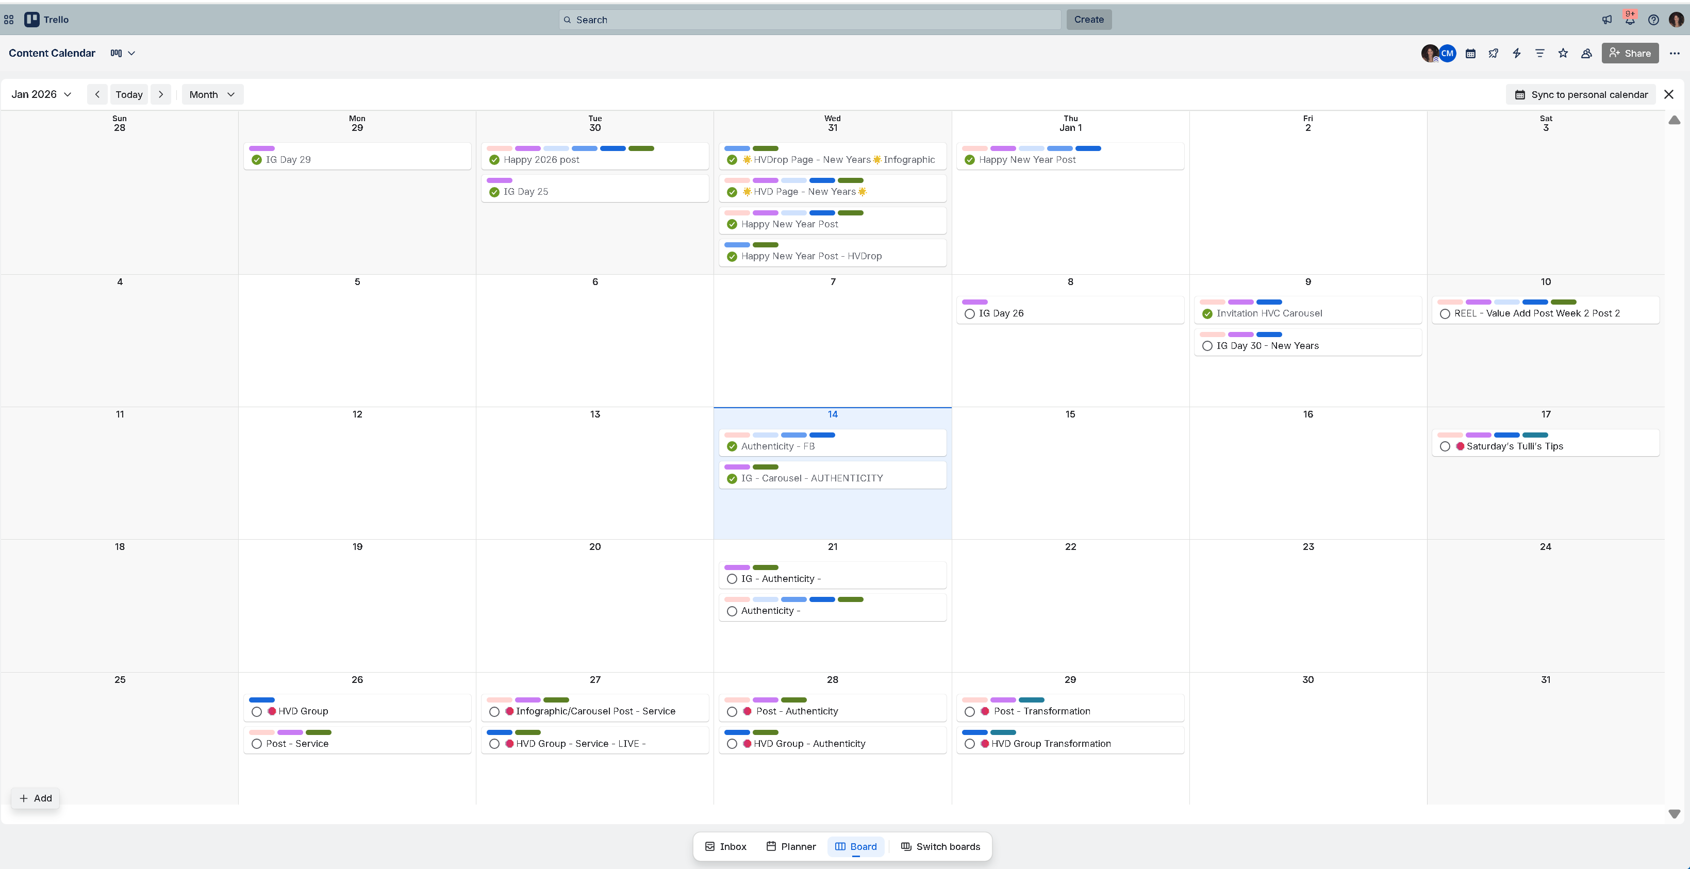The height and width of the screenshot is (869, 1690).
Task: Toggle completion on 'HVD Group' card
Action: (257, 712)
